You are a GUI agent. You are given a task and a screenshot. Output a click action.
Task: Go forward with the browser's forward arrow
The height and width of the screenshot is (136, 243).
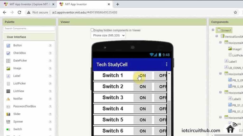(12, 12)
